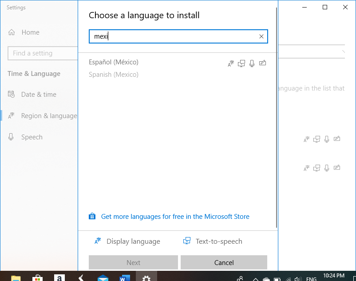Click lower background row text-to-speech icon
The image size is (356, 281).
coord(316,168)
